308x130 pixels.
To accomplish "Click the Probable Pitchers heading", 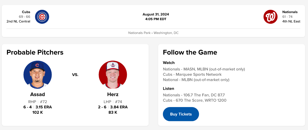I will 35,52.
